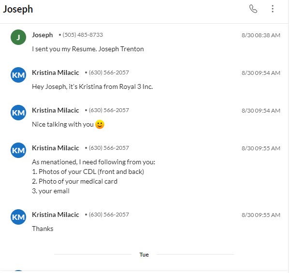The height and width of the screenshot is (273, 292).
Task: Click the 'Joseph' conversation title in header
Action: pos(18,9)
